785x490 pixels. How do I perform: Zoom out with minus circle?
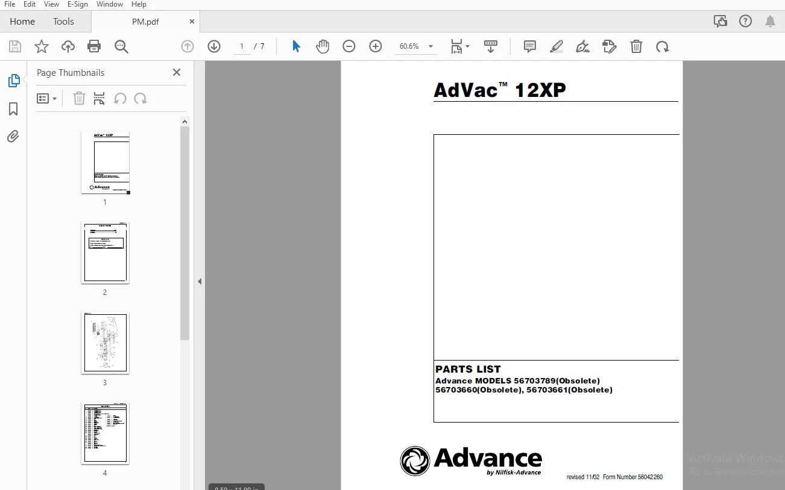coord(349,46)
